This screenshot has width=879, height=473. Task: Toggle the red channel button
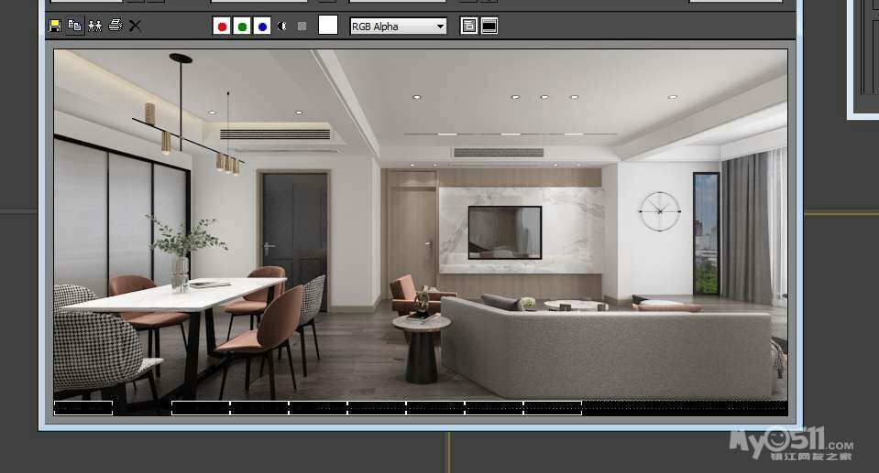click(222, 26)
